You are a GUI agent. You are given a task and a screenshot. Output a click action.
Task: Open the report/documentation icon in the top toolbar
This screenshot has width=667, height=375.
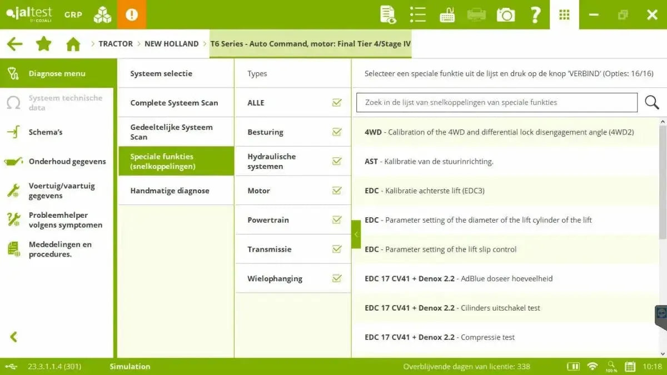point(387,14)
